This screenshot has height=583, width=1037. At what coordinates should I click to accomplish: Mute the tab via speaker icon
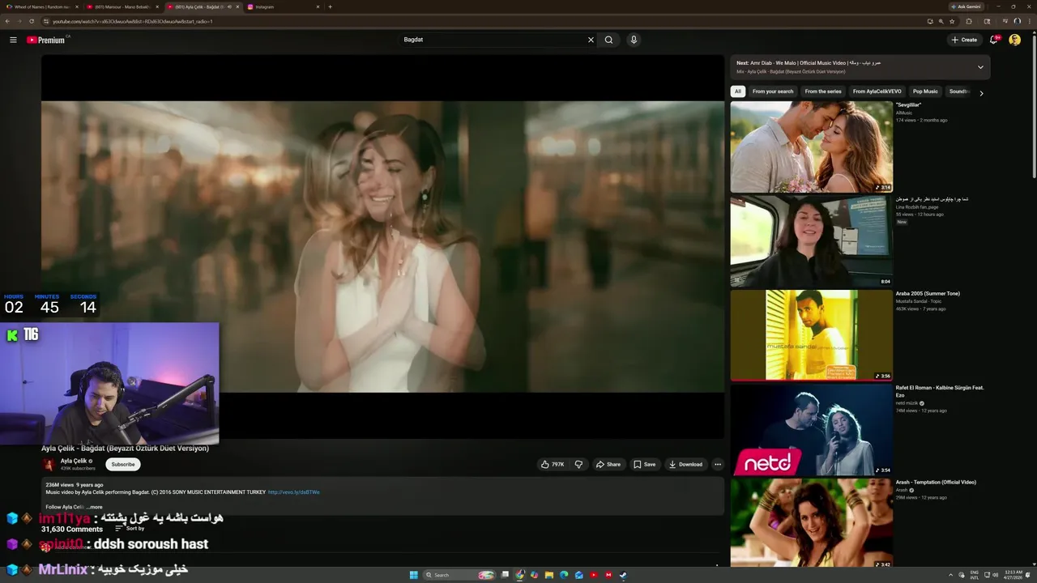[x=229, y=6]
